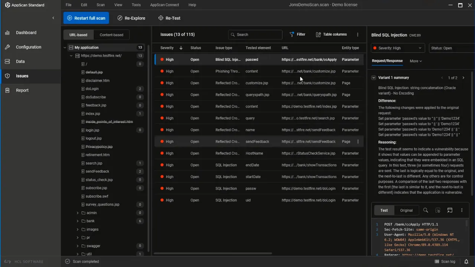Expand the bank folder in tree
This screenshot has height=267, width=475.
point(78,221)
